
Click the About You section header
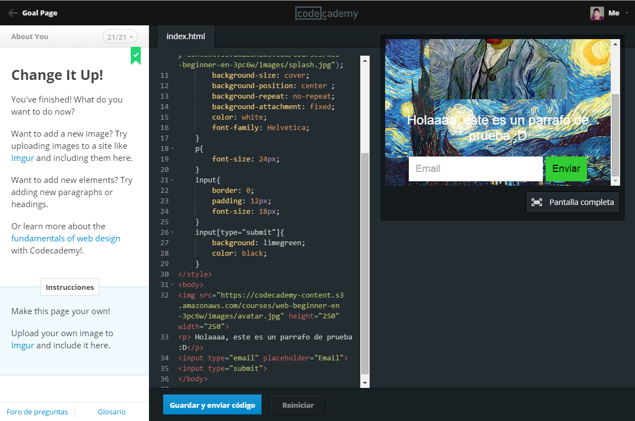click(30, 36)
